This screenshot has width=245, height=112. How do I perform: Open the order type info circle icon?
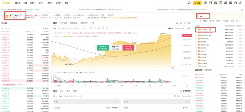pyautogui.click(x=81, y=96)
